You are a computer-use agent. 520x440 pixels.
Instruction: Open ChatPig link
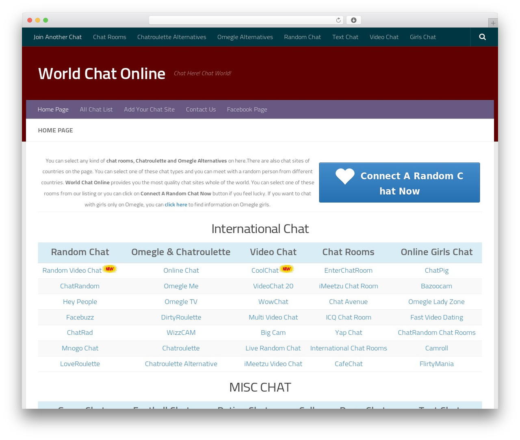pos(436,270)
